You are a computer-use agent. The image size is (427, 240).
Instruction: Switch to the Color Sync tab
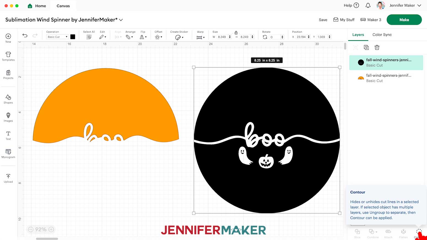coord(382,35)
